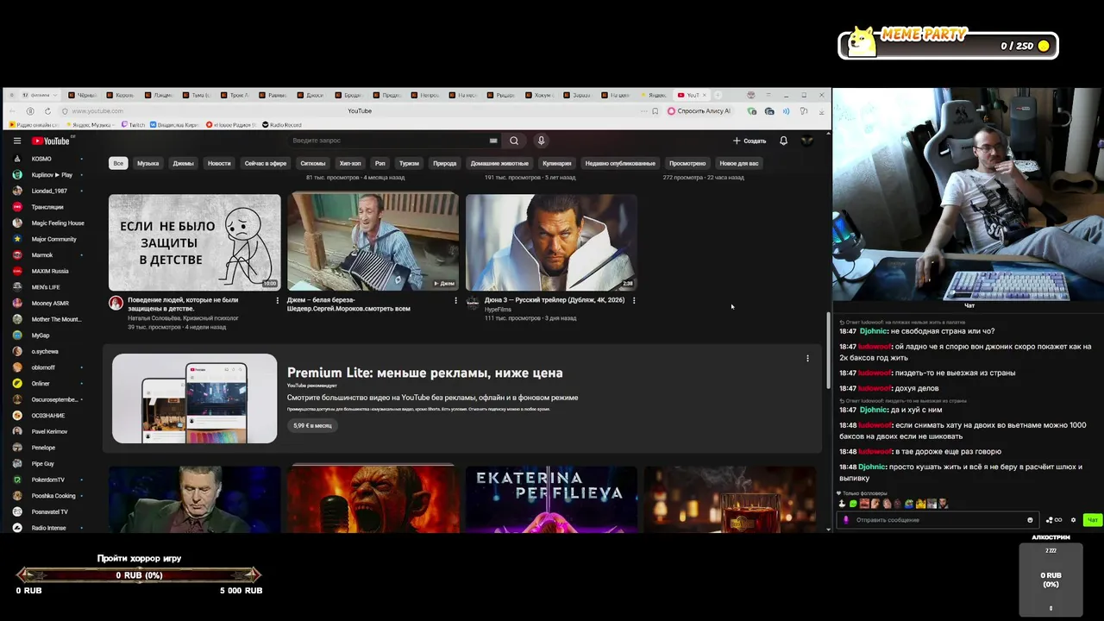Open Дюна 3 trailer thumbnail

point(551,241)
